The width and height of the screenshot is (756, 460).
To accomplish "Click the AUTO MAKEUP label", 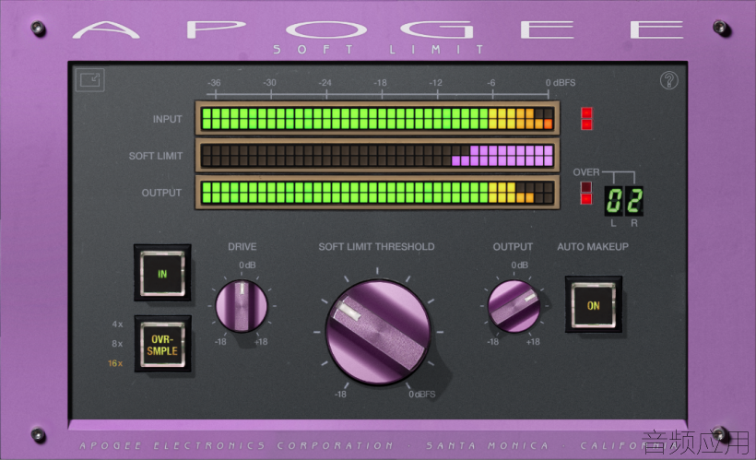I will [x=593, y=246].
